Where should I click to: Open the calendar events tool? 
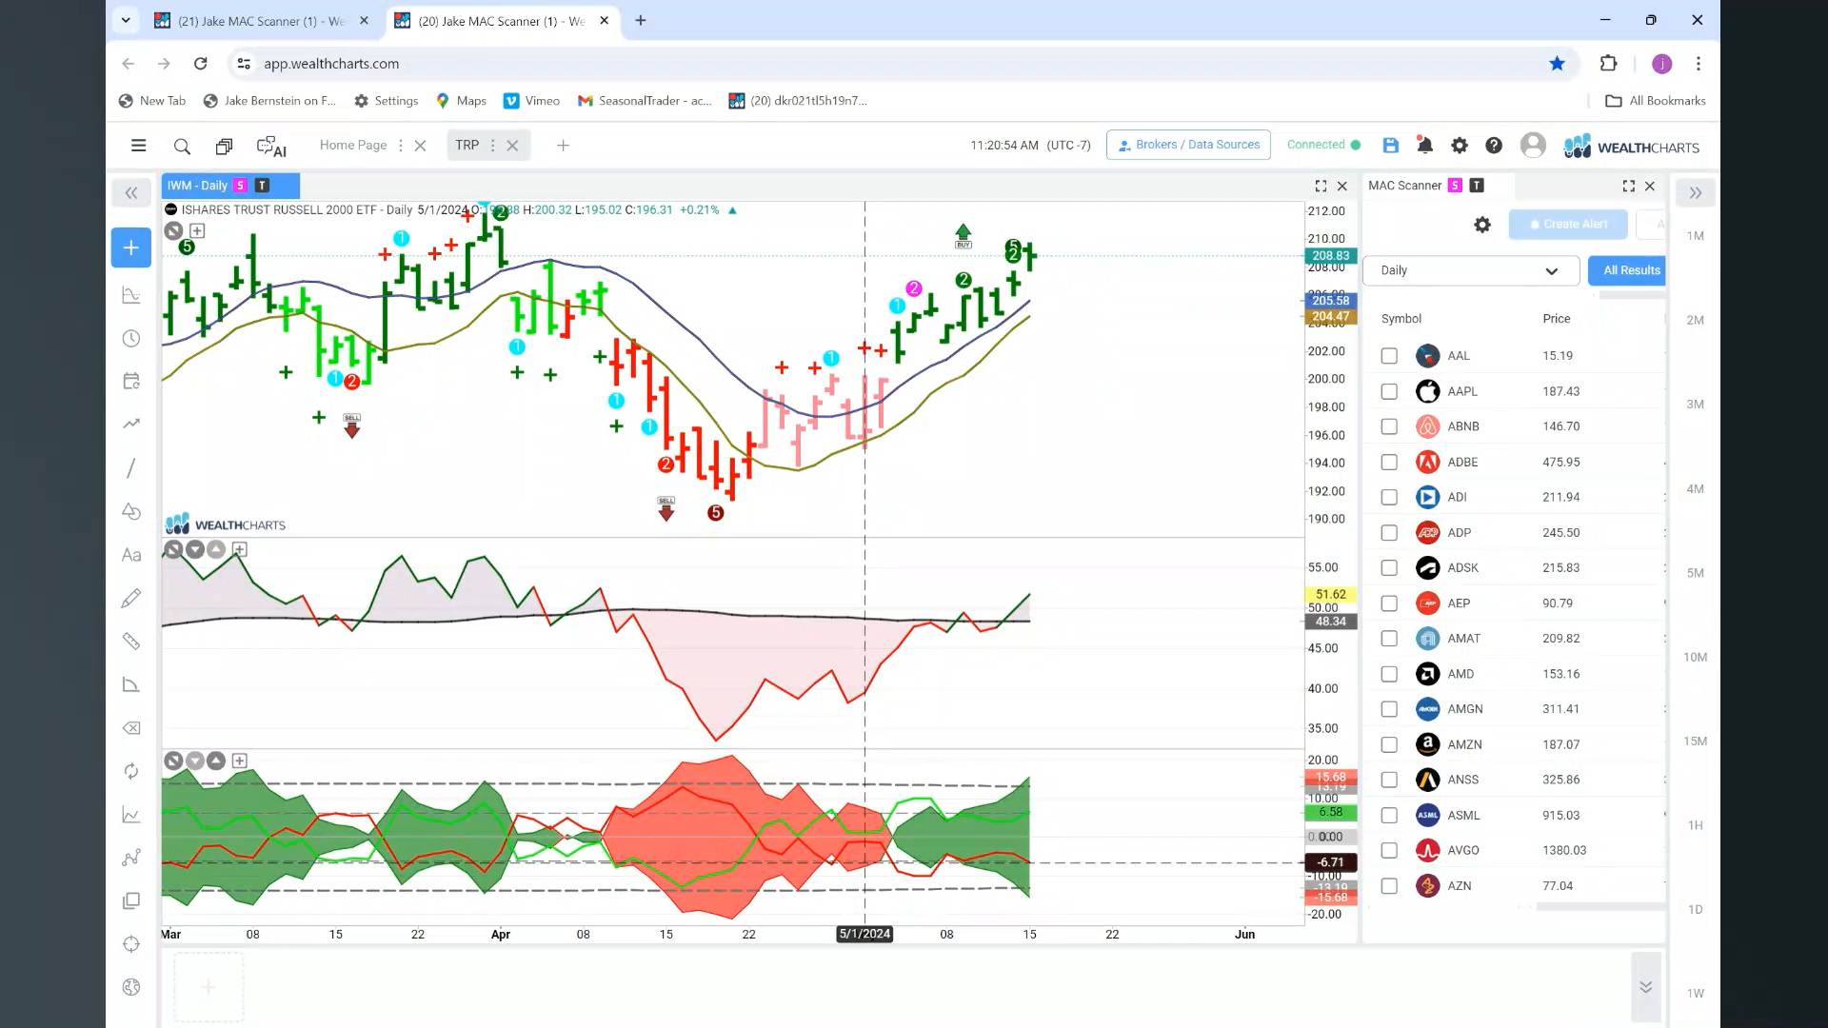[131, 382]
